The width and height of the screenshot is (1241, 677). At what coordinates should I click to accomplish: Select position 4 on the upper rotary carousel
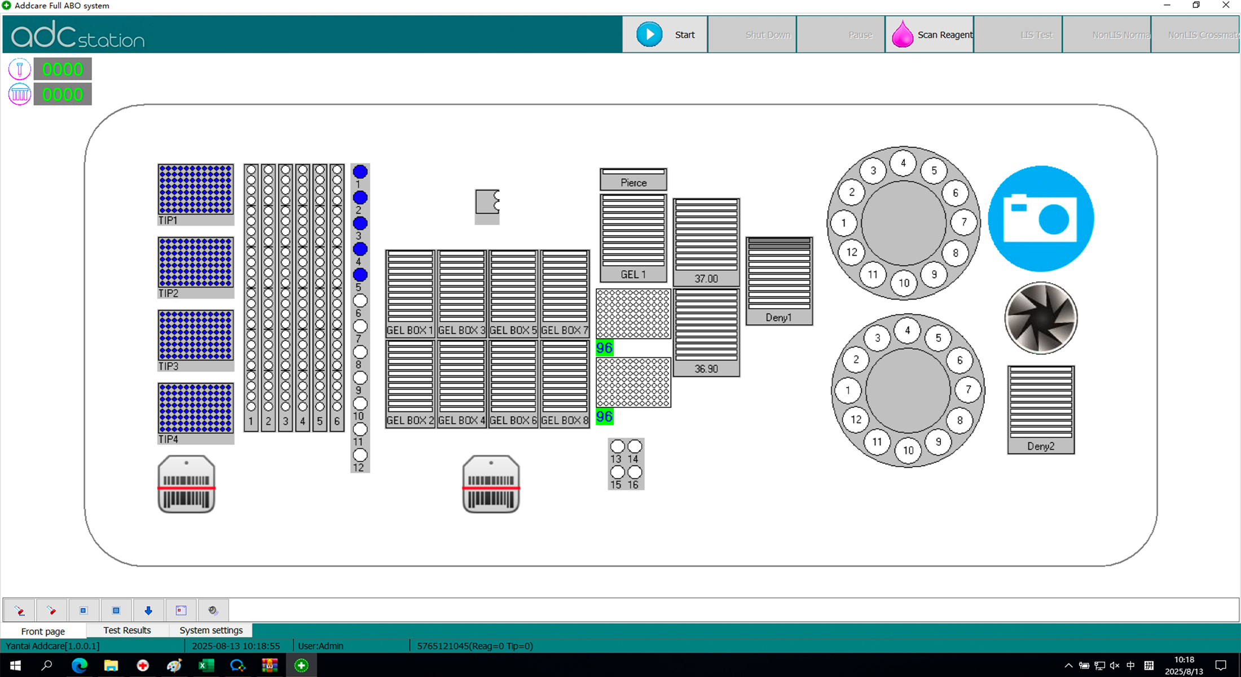tap(903, 163)
